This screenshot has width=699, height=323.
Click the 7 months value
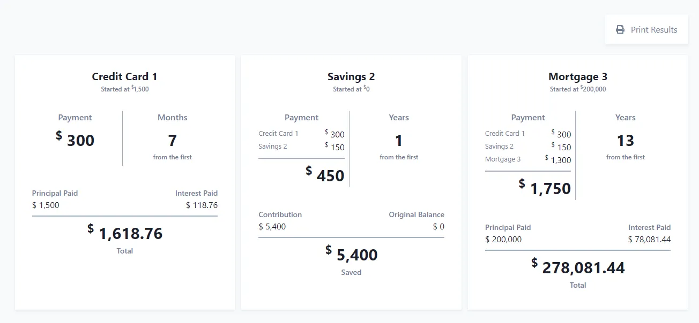[x=172, y=140]
